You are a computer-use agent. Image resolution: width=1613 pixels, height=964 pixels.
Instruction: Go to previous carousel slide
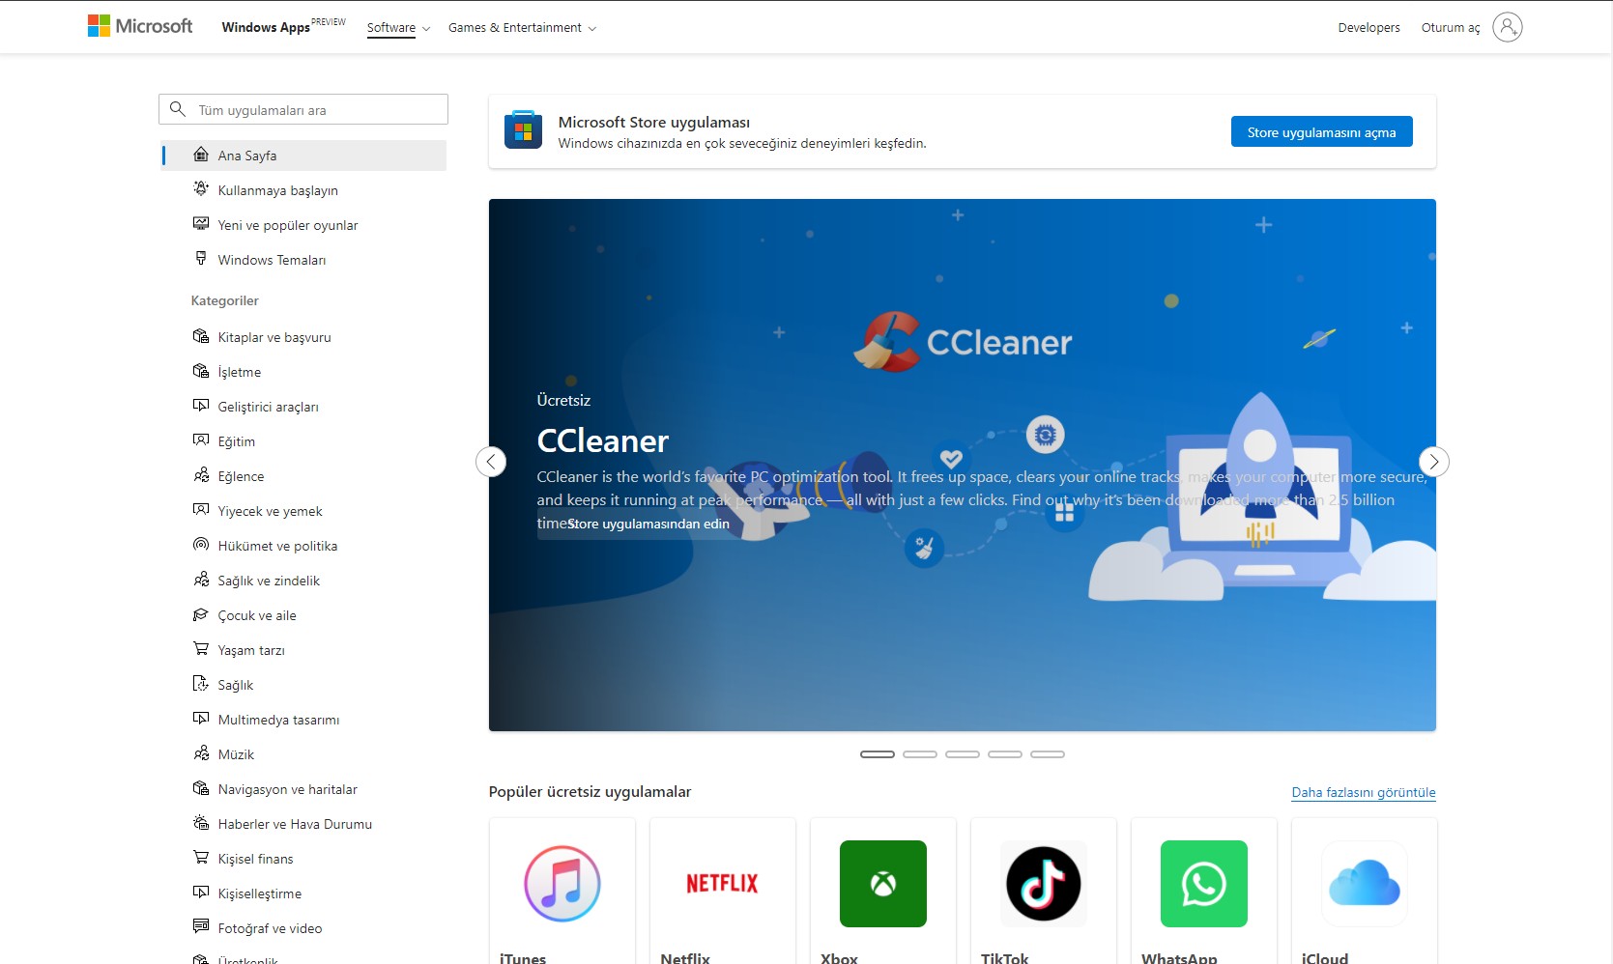(491, 462)
